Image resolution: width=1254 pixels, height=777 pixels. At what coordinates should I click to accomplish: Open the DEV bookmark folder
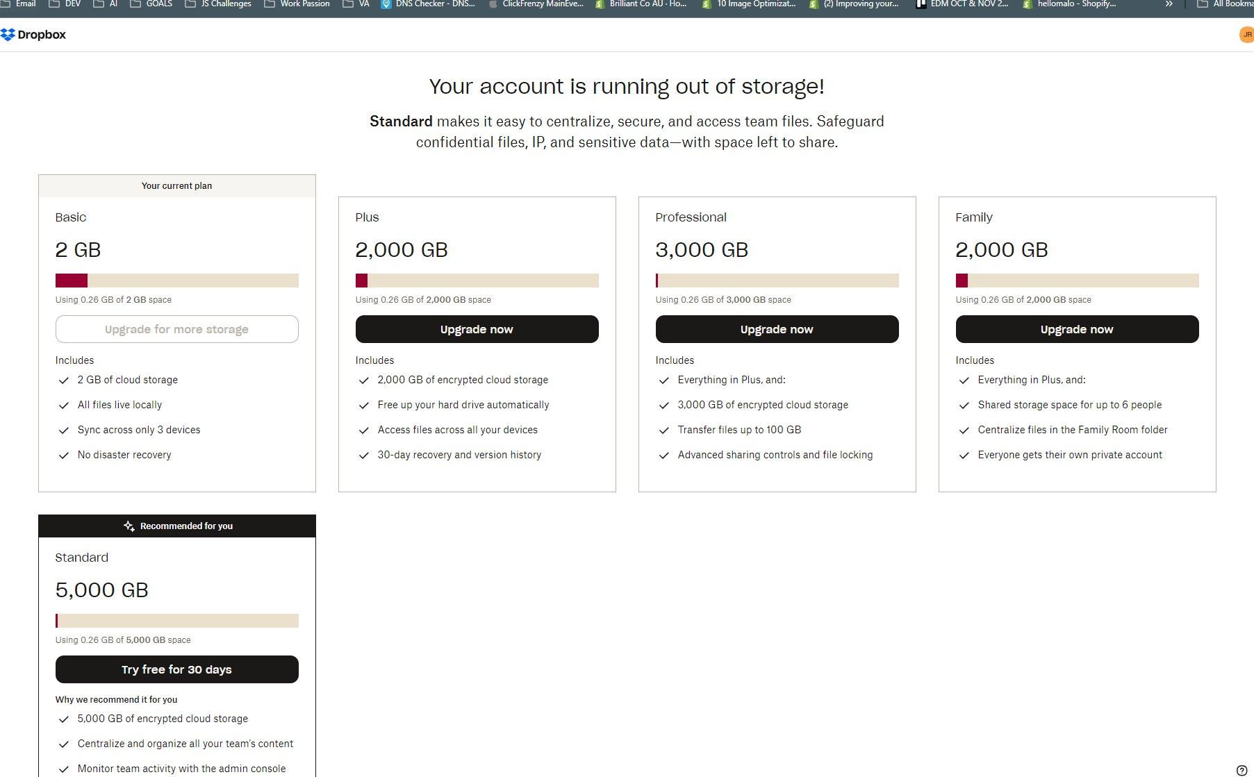point(65,4)
